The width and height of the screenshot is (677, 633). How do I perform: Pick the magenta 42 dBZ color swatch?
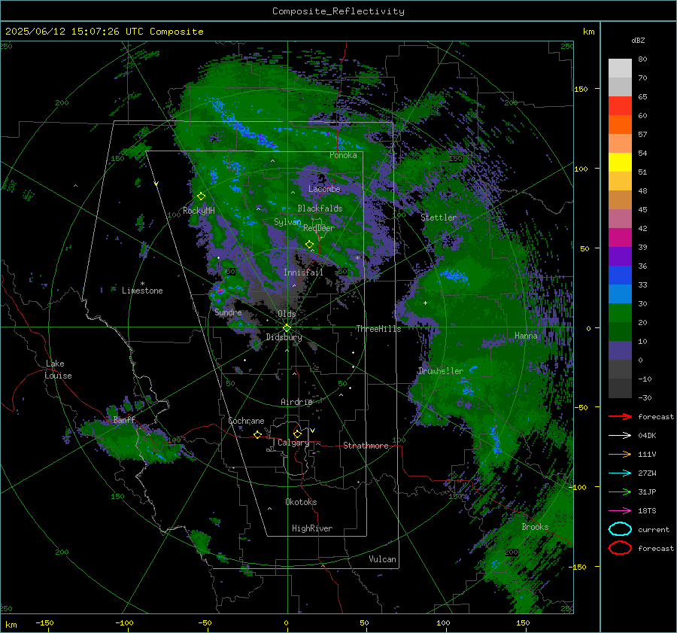[x=620, y=238]
